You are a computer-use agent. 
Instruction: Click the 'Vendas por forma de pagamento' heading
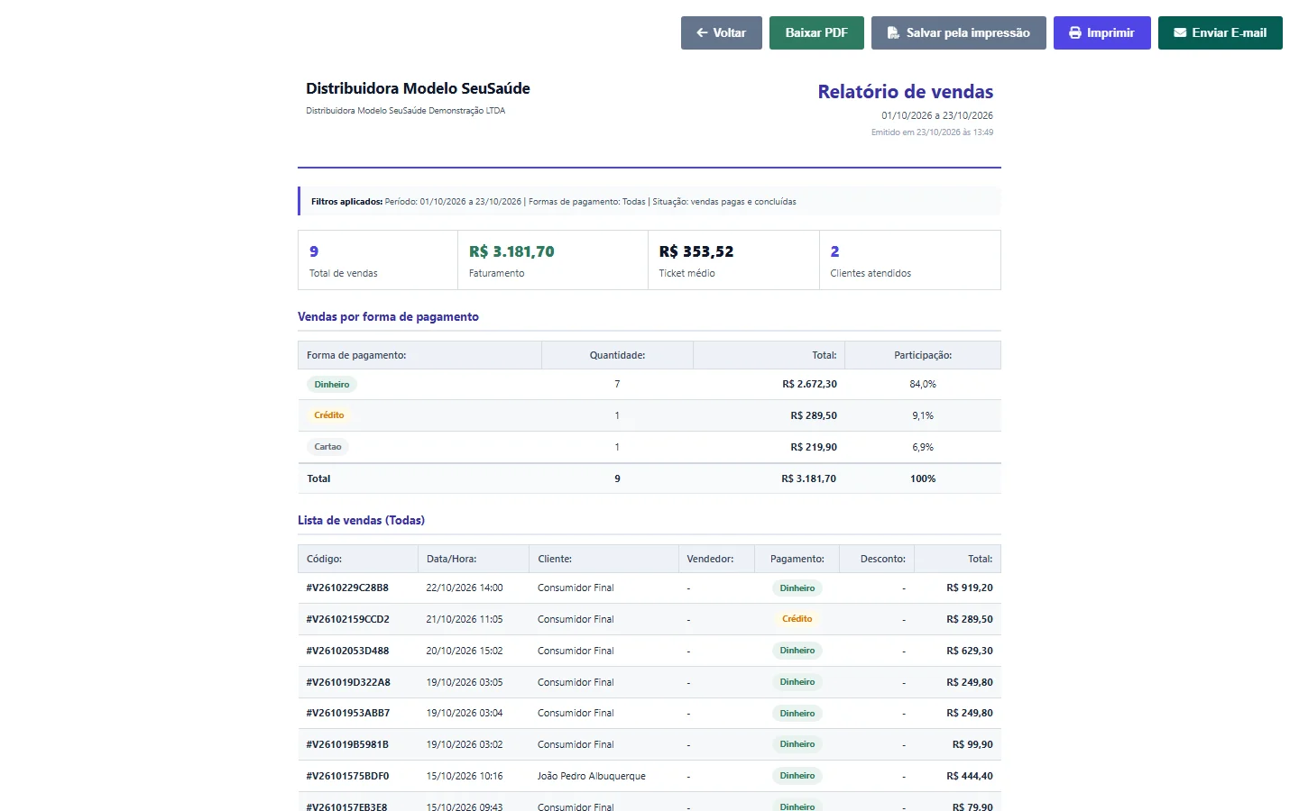(x=388, y=316)
